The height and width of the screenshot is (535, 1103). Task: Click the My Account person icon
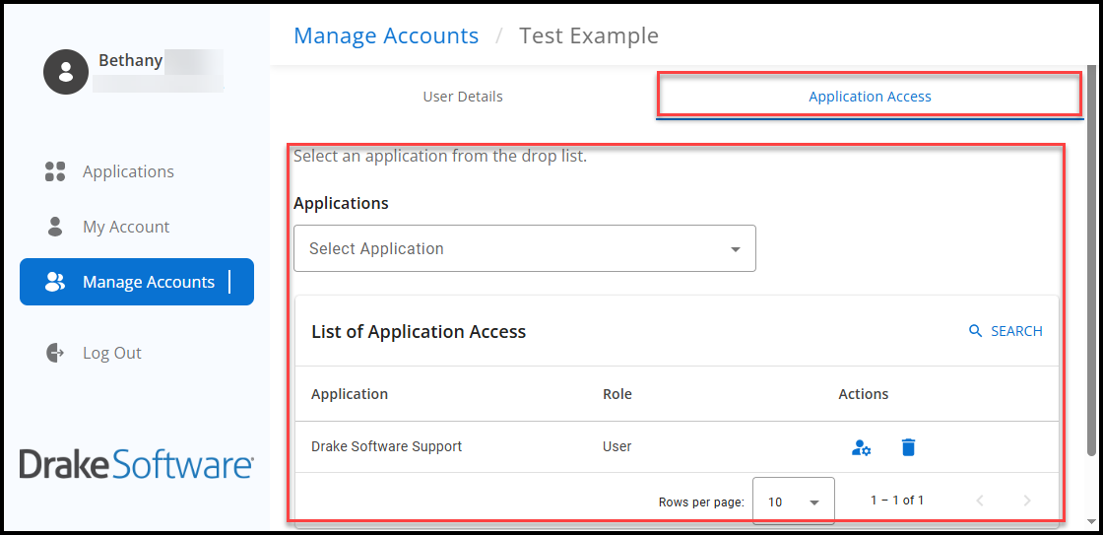[55, 226]
